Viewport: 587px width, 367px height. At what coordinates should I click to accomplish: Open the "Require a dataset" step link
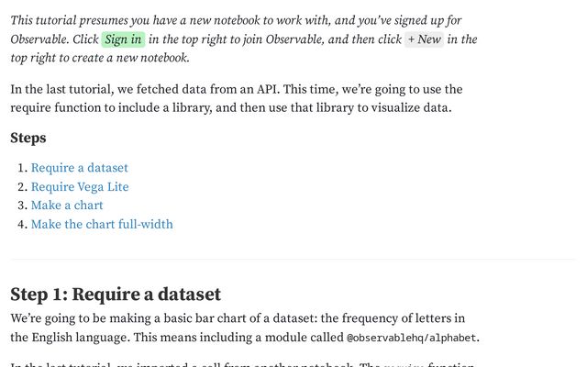click(x=80, y=168)
